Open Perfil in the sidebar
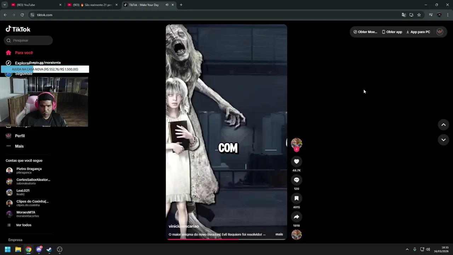 coord(16,136)
